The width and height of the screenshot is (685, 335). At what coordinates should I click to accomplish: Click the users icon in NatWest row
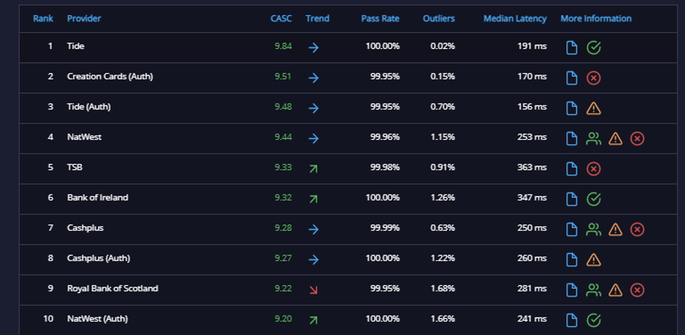click(594, 138)
